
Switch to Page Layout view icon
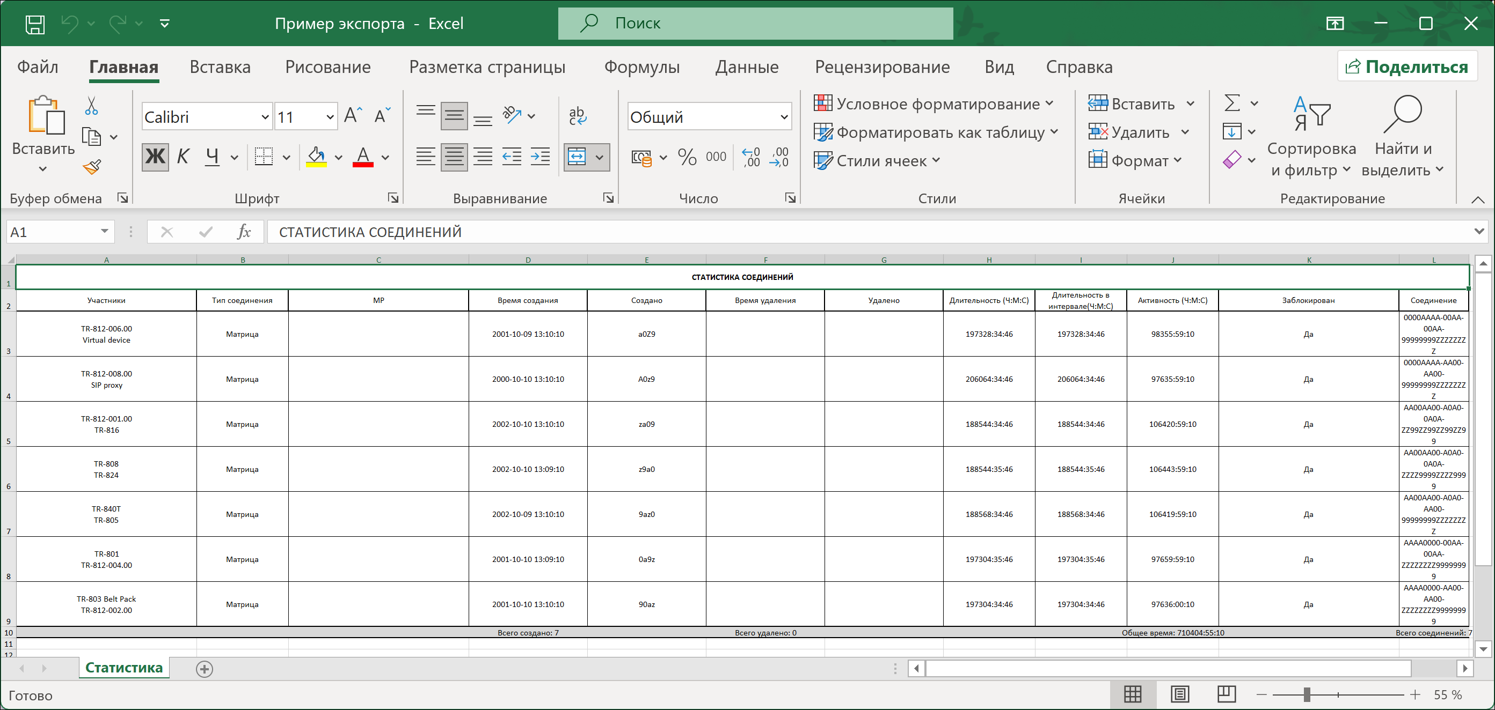pyautogui.click(x=1180, y=694)
